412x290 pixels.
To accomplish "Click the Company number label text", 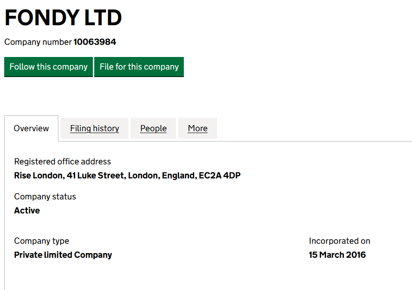I will [x=38, y=42].
